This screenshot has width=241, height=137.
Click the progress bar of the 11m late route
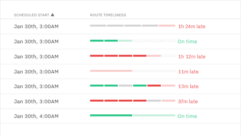click(133, 71)
